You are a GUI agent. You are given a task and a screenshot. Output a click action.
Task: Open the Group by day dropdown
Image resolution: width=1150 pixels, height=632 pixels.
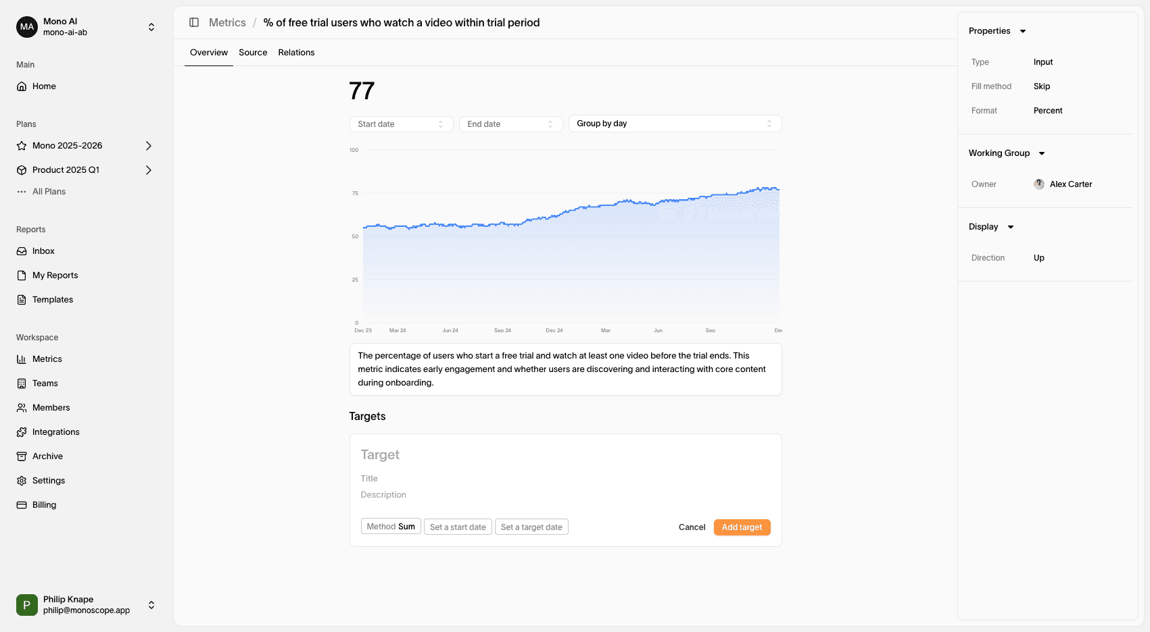coord(675,124)
